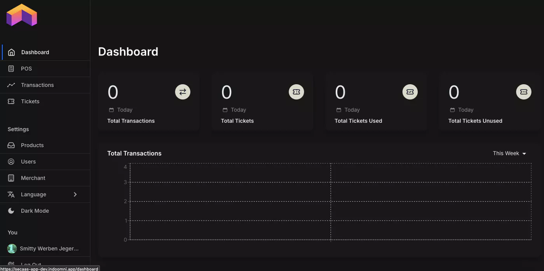Click the Dashboard home icon
The width and height of the screenshot is (544, 271).
11,52
